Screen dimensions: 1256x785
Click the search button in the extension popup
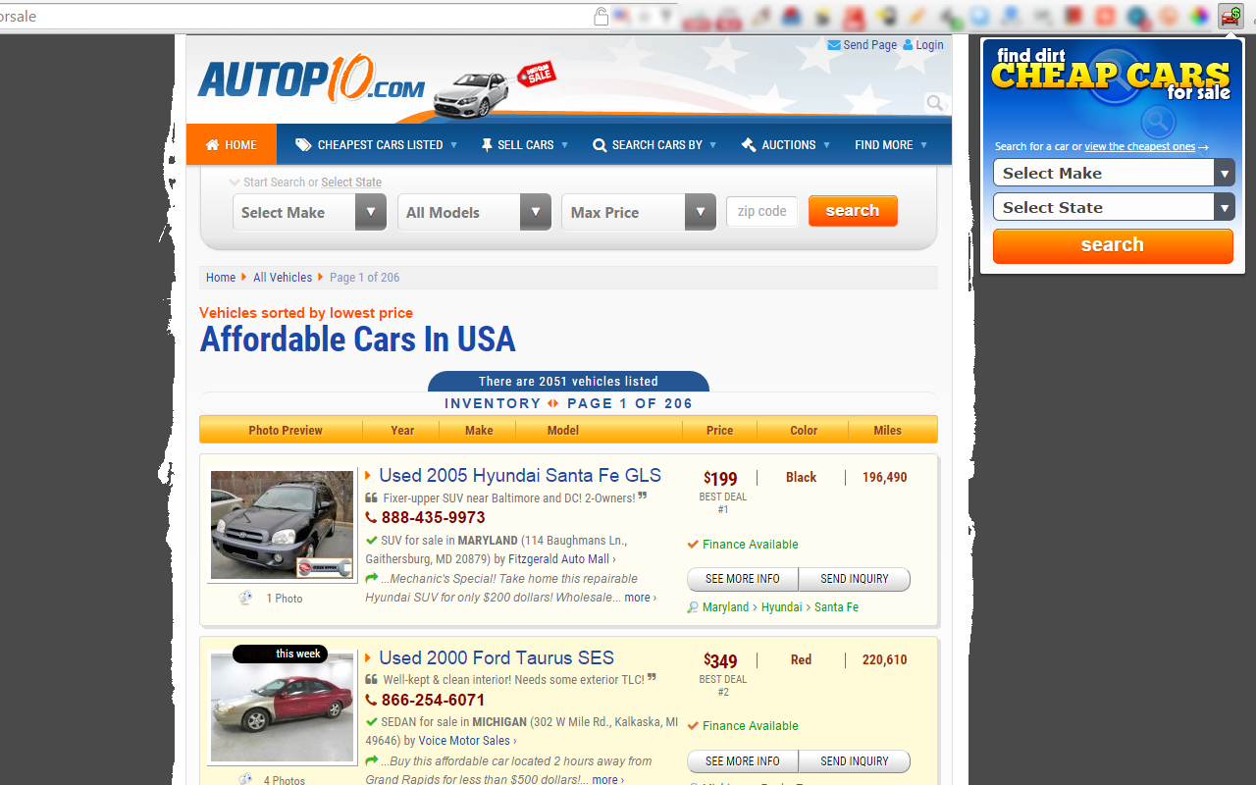coord(1113,245)
